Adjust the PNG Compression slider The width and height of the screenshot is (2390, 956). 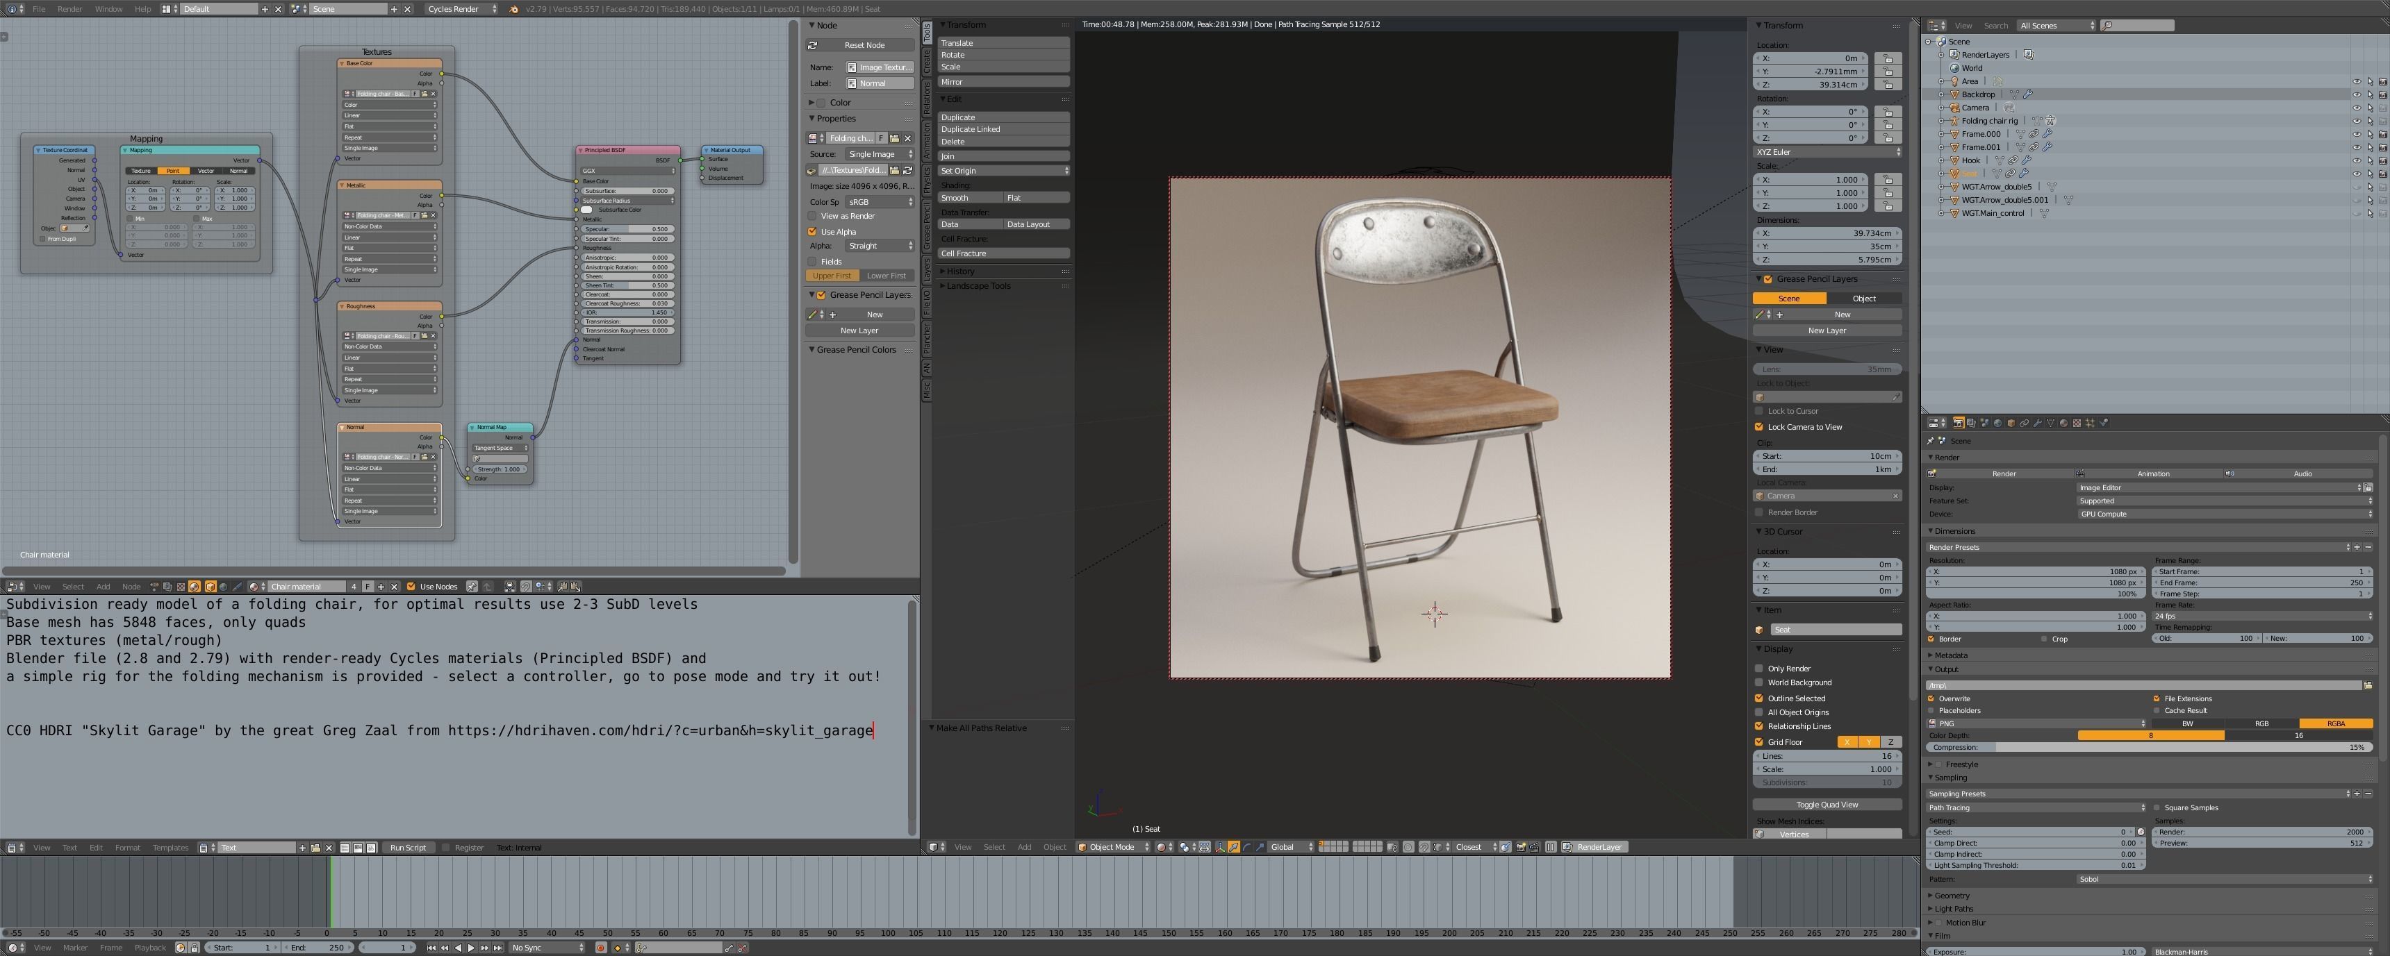point(2150,747)
